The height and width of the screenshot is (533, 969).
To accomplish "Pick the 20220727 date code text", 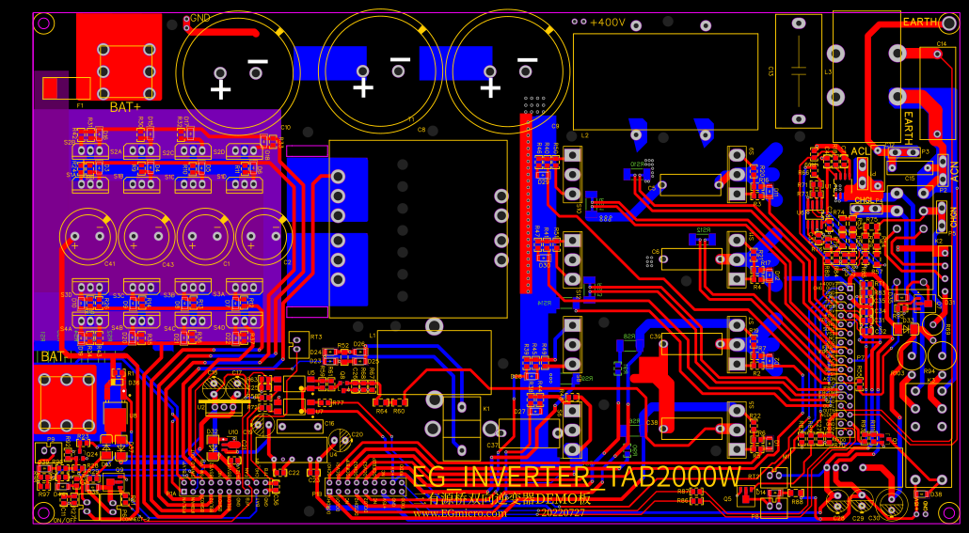I will pyautogui.click(x=564, y=513).
